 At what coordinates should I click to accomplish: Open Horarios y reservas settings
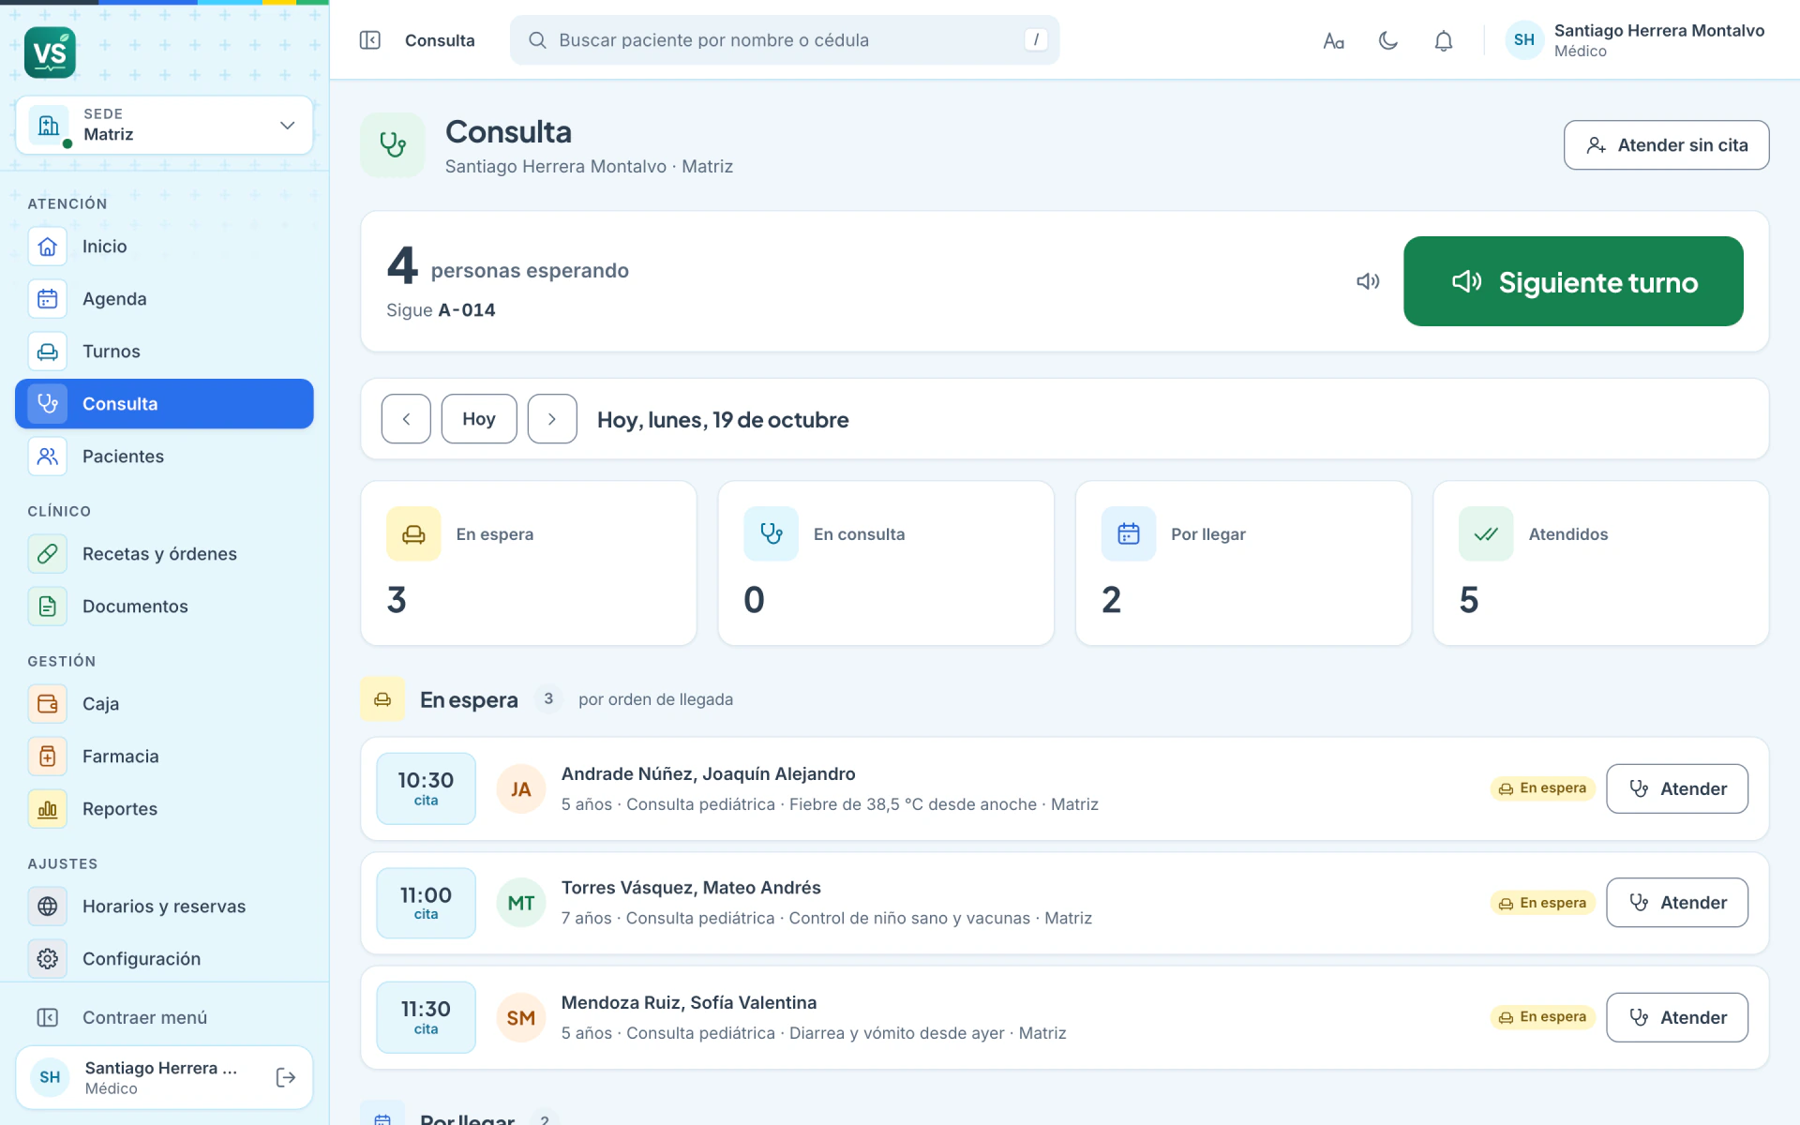coord(164,907)
